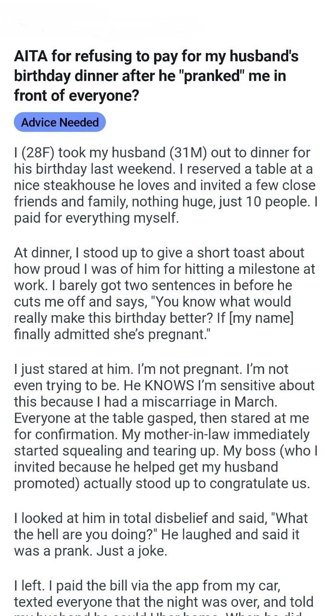Tap the paragraph beginning 'At dinner, I stood up'
This screenshot has width=332, height=616.
(x=161, y=293)
